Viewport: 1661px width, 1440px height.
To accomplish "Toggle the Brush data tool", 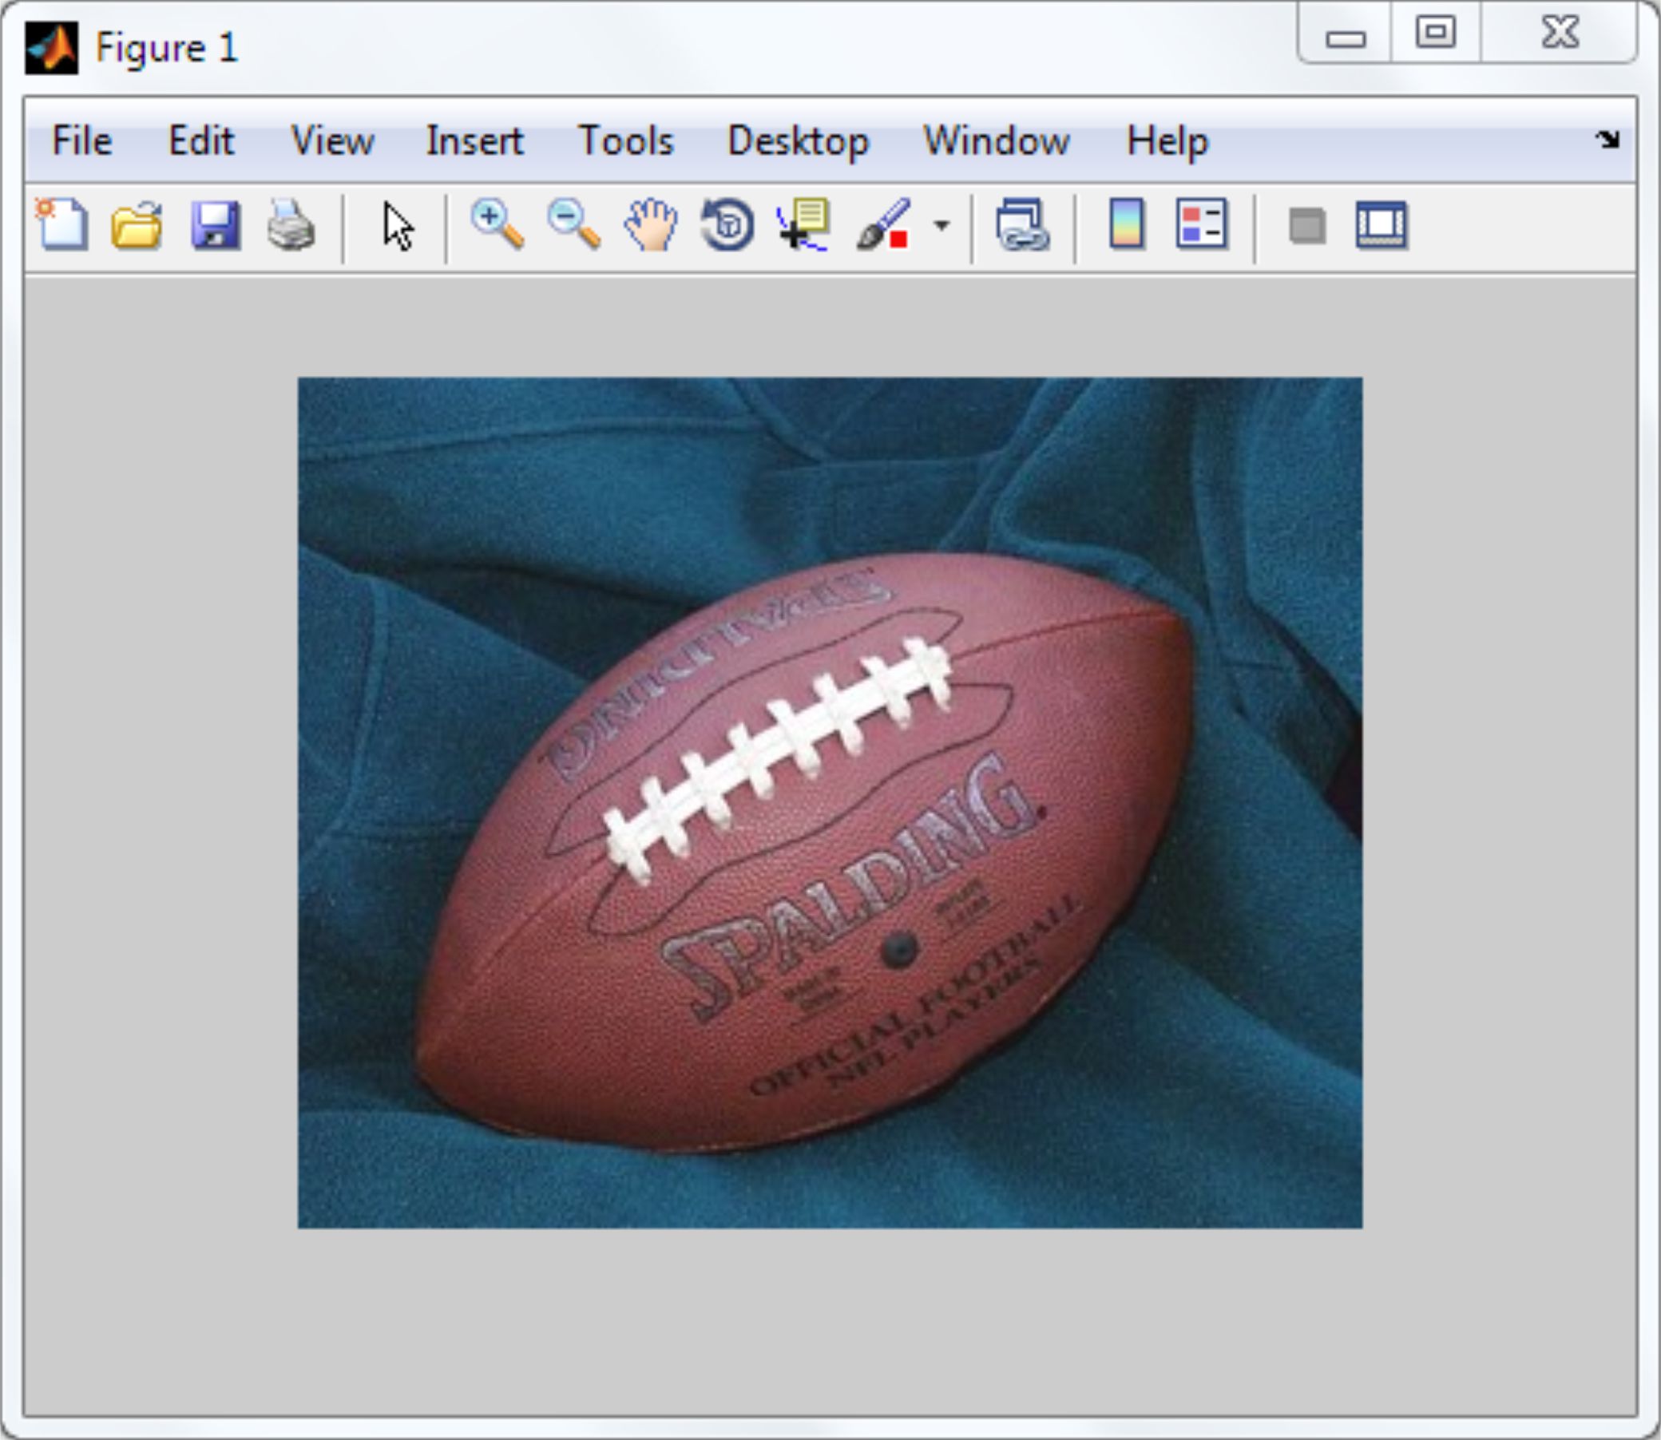I will tap(882, 225).
